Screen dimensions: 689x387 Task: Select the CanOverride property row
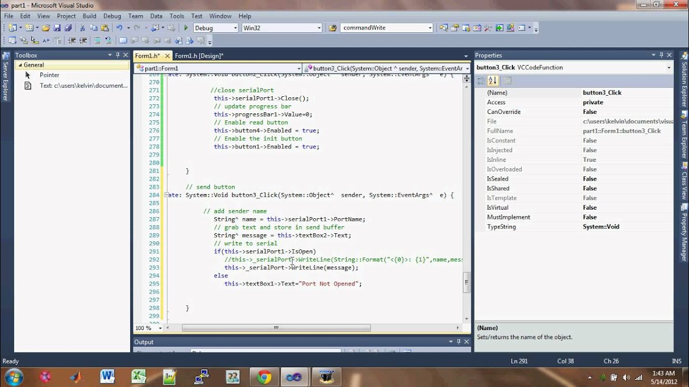[x=574, y=112]
